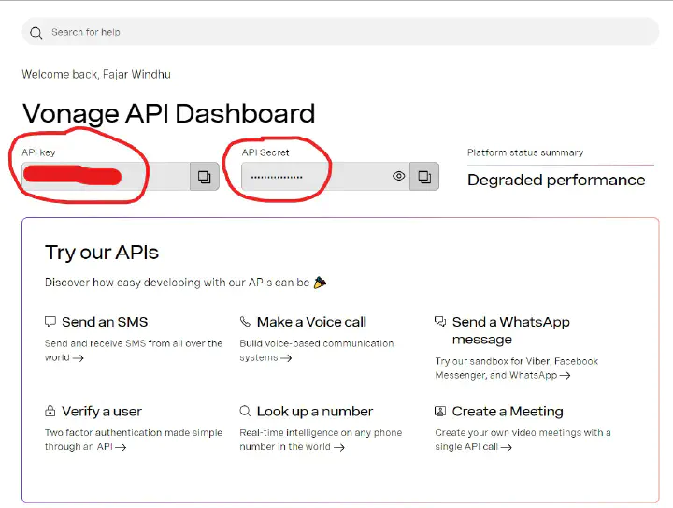The height and width of the screenshot is (508, 673).
Task: Click the party popper emoji icon
Action: pos(320,283)
